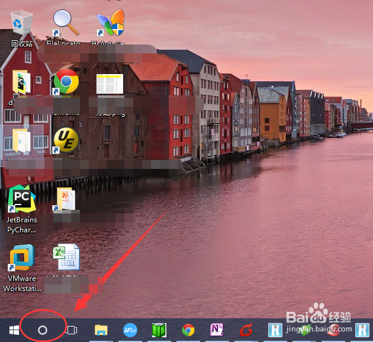Select the VMware Workstation desktop shortcut
The image size is (373, 342).
[22, 258]
